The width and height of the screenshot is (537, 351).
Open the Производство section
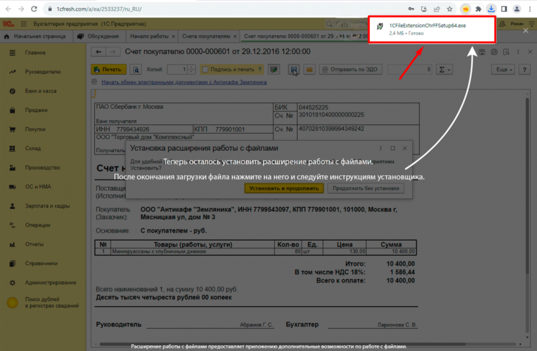tap(42, 167)
